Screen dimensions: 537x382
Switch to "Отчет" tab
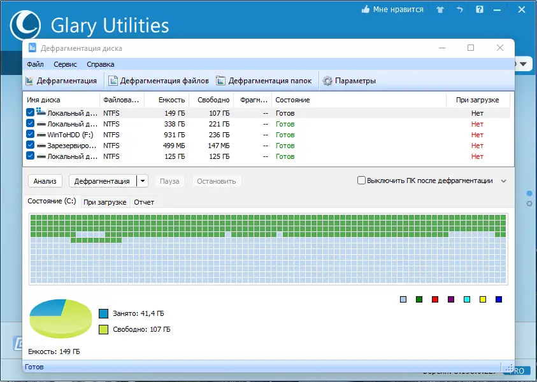(x=144, y=202)
